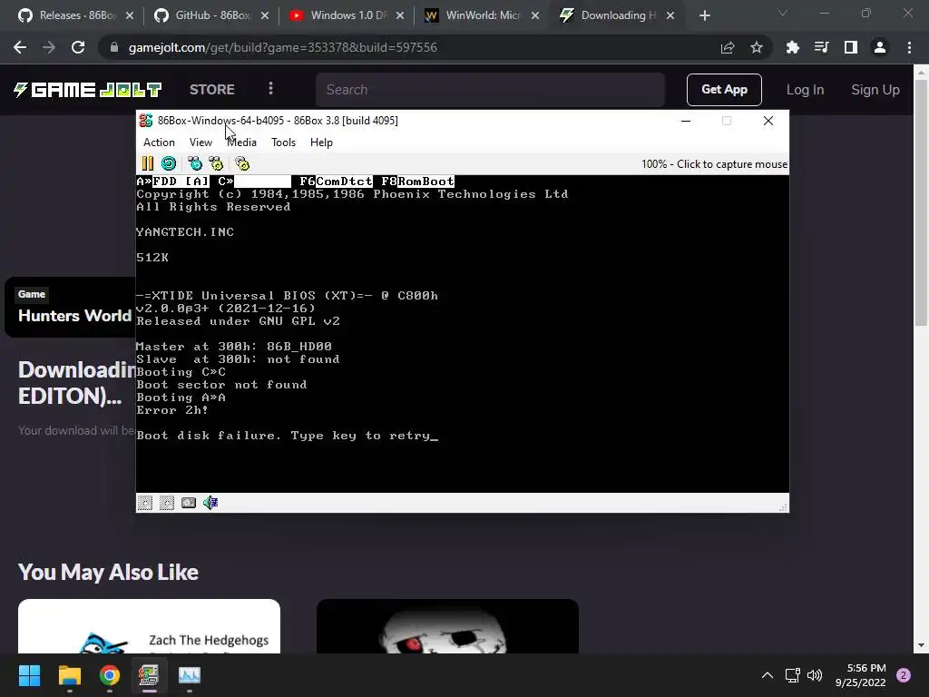Screen dimensions: 929x697
Task: Open the 86Box Help menu
Action: point(321,142)
